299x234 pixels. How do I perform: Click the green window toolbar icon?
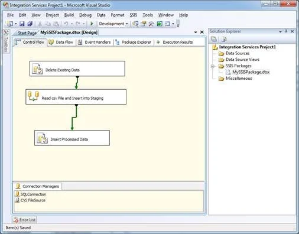click(x=160, y=24)
